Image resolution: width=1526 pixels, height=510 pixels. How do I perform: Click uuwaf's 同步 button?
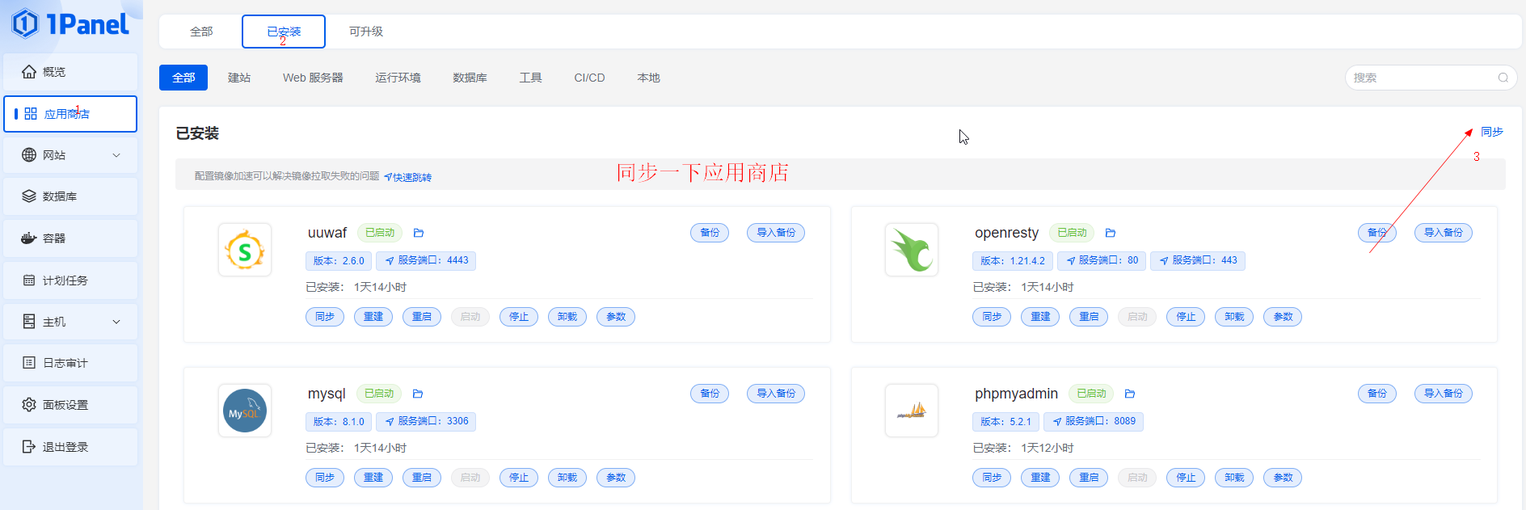[325, 317]
